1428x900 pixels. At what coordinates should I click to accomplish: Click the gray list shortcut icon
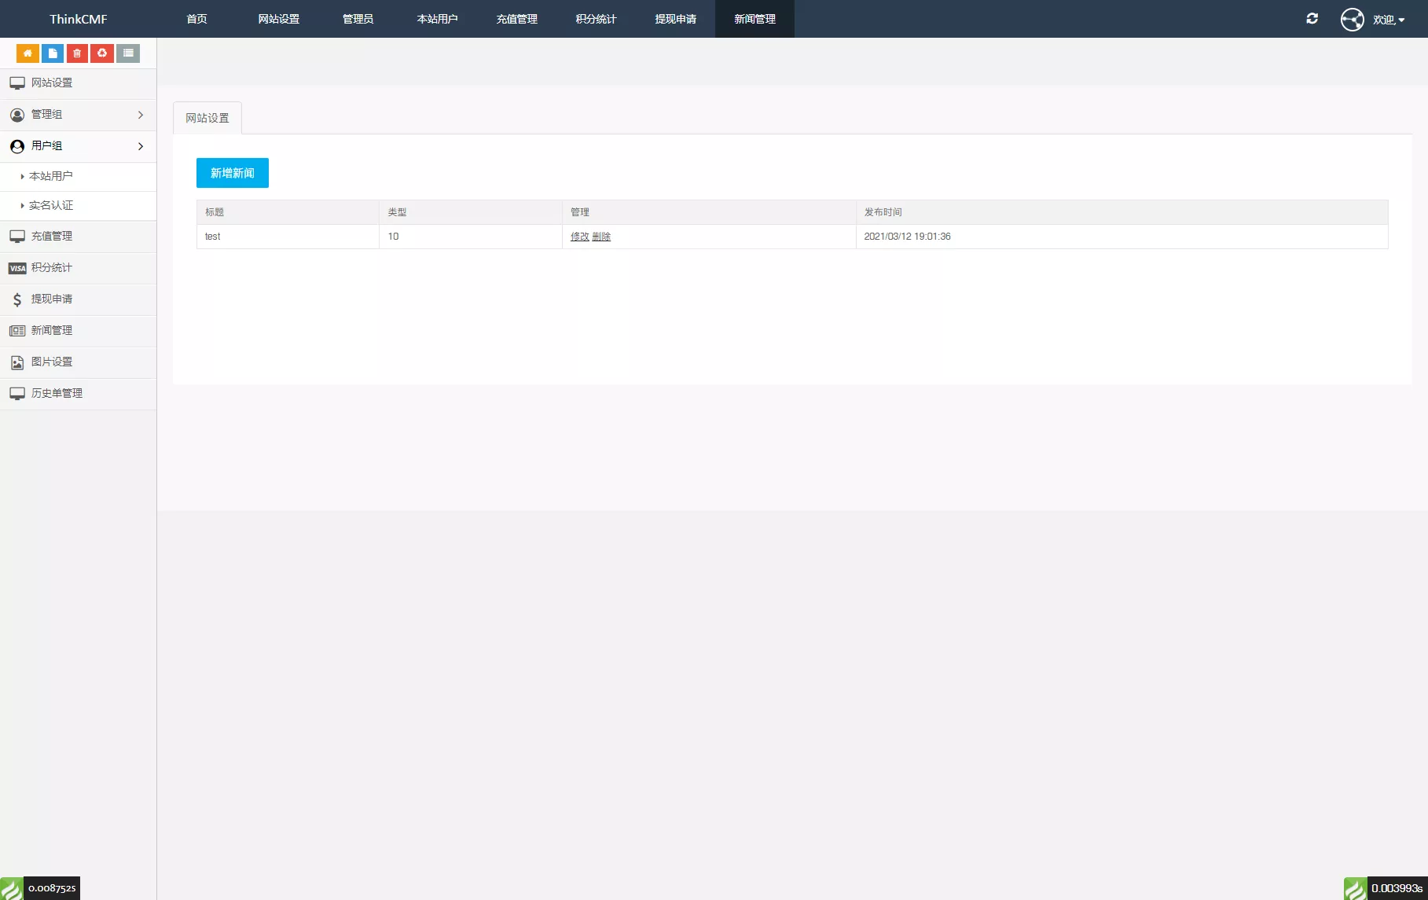[x=128, y=53]
